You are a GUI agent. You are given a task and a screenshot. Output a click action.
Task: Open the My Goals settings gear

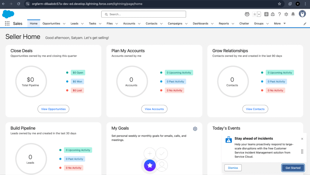pos(195,128)
